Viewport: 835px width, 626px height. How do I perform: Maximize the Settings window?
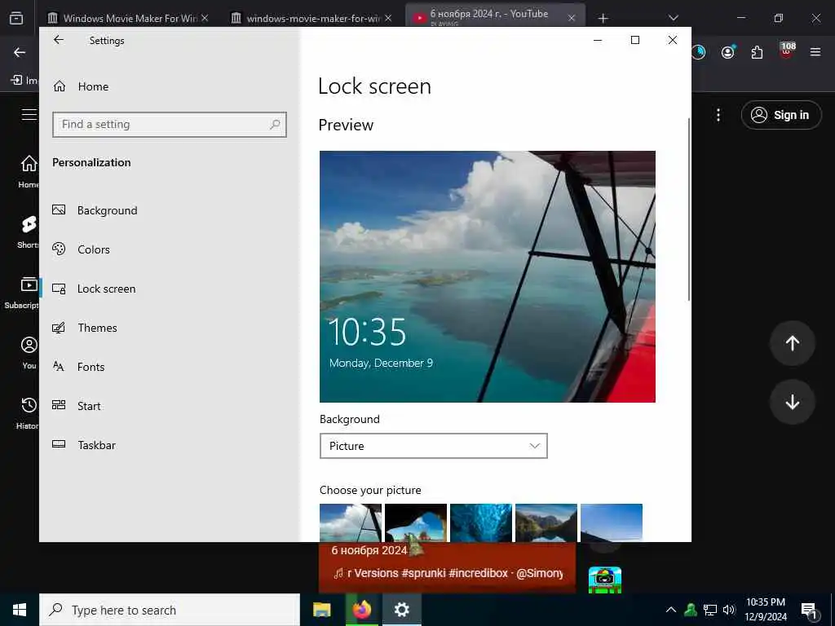pos(634,40)
